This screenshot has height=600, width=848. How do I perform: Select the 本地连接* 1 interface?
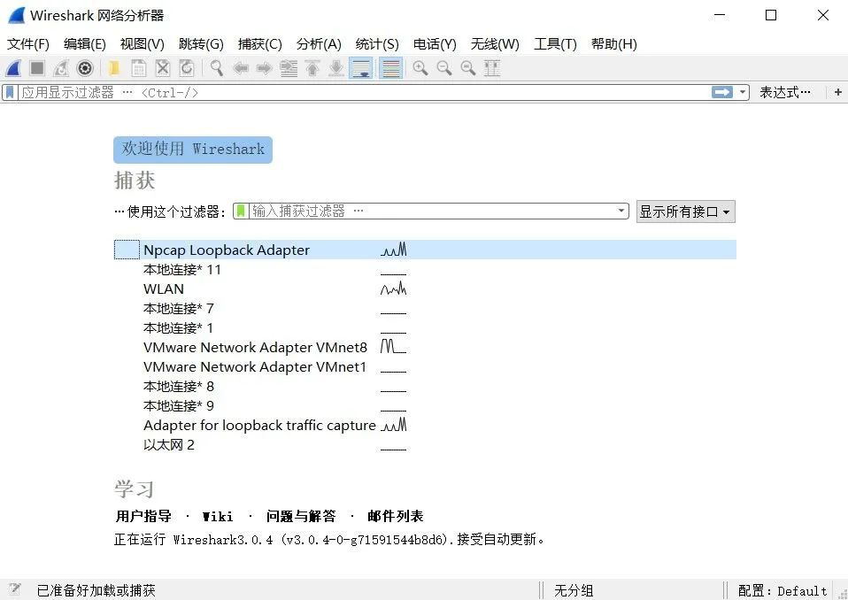(x=425, y=327)
